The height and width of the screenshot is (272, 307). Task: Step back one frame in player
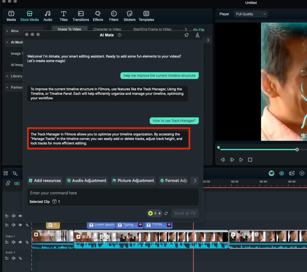(223, 160)
